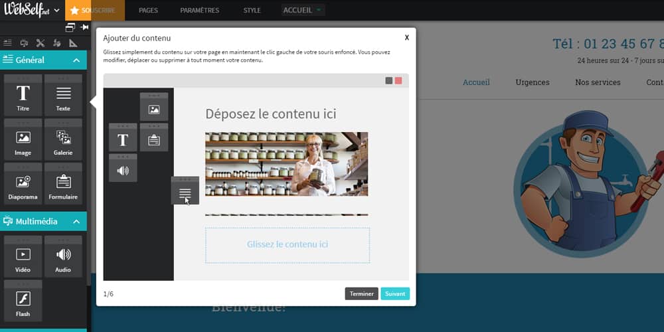Click the 'Glissez le contenu ici' drop zone
664x332 pixels.
pyautogui.click(x=288, y=245)
